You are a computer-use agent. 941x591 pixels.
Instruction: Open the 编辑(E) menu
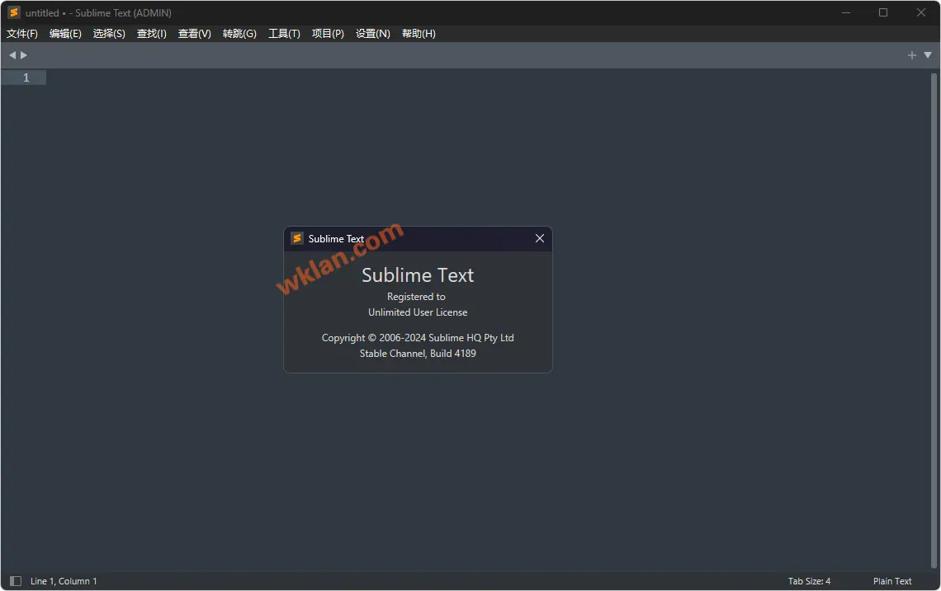[x=65, y=34]
